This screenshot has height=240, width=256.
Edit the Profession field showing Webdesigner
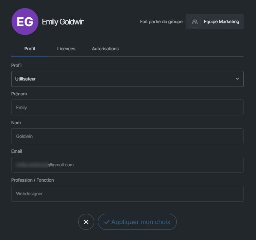pyautogui.click(x=127, y=193)
